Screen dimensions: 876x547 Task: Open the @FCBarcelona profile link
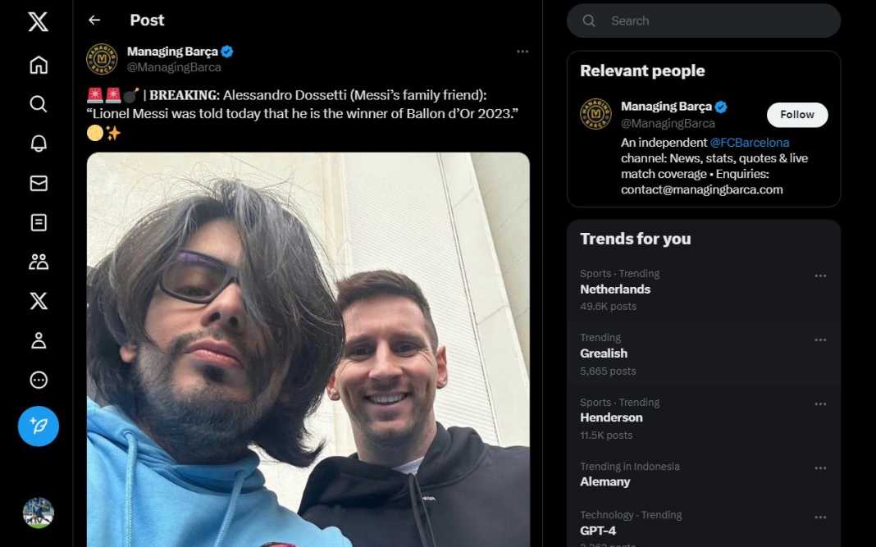pos(749,143)
